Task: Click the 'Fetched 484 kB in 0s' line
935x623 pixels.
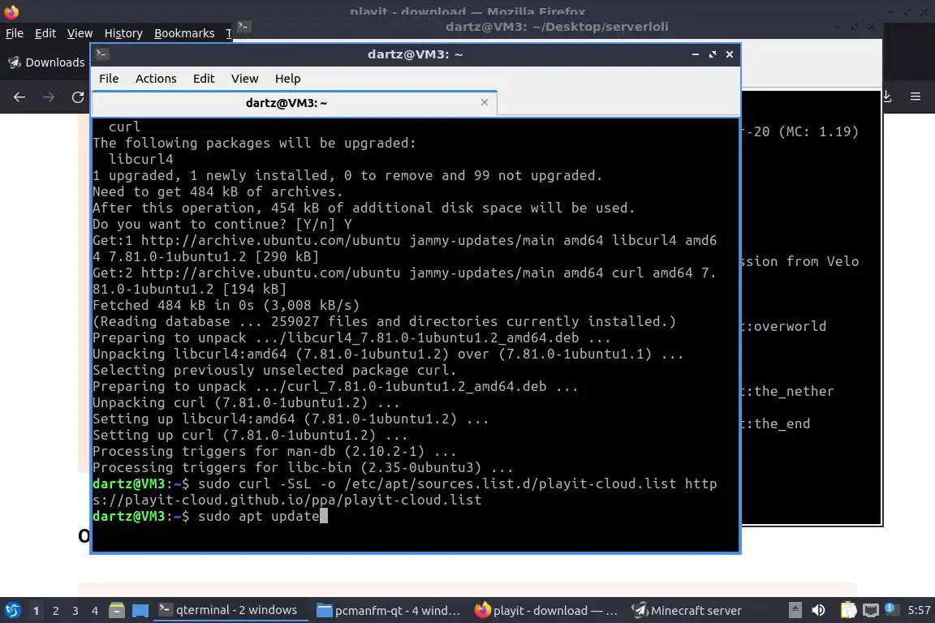Action: tap(226, 305)
